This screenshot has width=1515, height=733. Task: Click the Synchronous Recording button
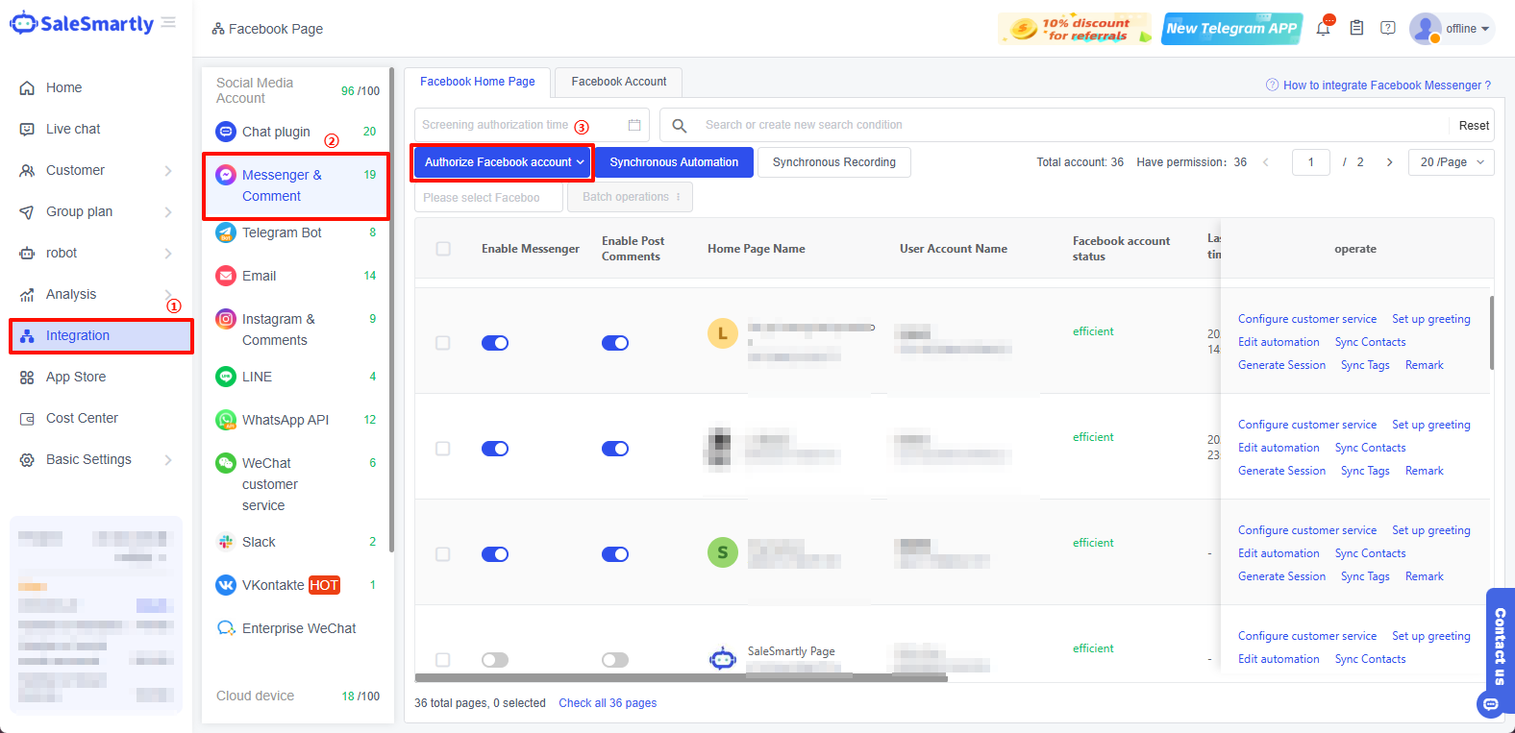pyautogui.click(x=833, y=162)
